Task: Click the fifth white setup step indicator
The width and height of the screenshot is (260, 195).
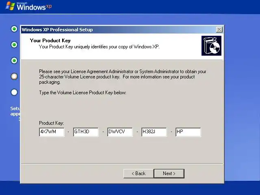Action: coord(14,92)
